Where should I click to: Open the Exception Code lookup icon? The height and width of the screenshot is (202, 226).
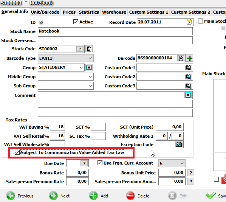[x=179, y=145]
